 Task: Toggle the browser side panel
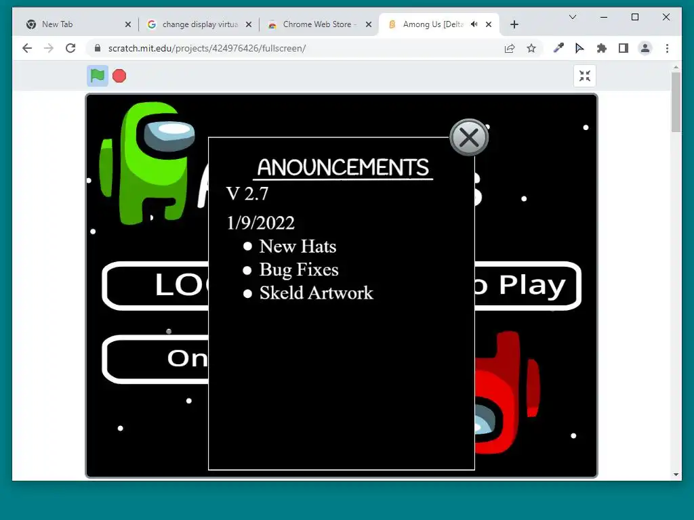(x=624, y=48)
